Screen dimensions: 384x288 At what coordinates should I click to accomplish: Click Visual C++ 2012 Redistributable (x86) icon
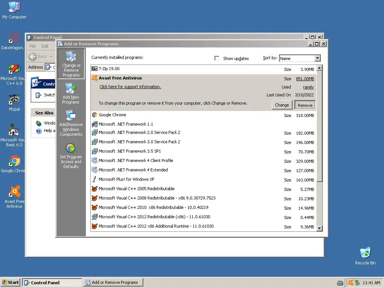[x=94, y=217]
